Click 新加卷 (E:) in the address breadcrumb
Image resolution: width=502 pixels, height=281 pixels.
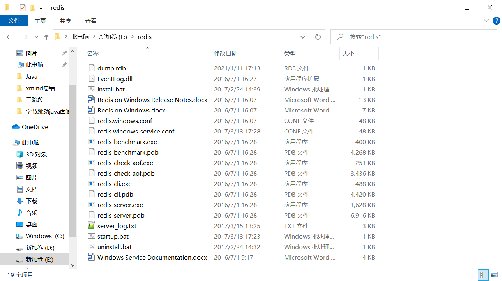pyautogui.click(x=113, y=37)
